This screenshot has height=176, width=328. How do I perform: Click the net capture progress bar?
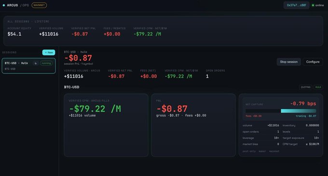click(281, 111)
